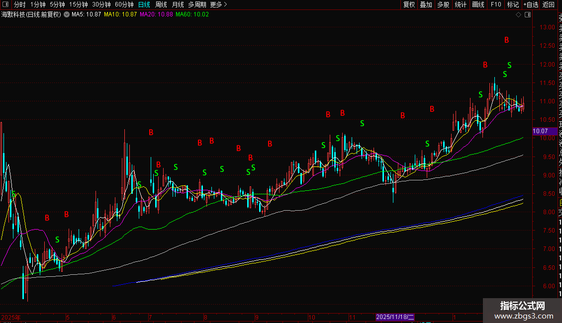Open F10 company information
The image size is (562, 323).
coord(496,4)
